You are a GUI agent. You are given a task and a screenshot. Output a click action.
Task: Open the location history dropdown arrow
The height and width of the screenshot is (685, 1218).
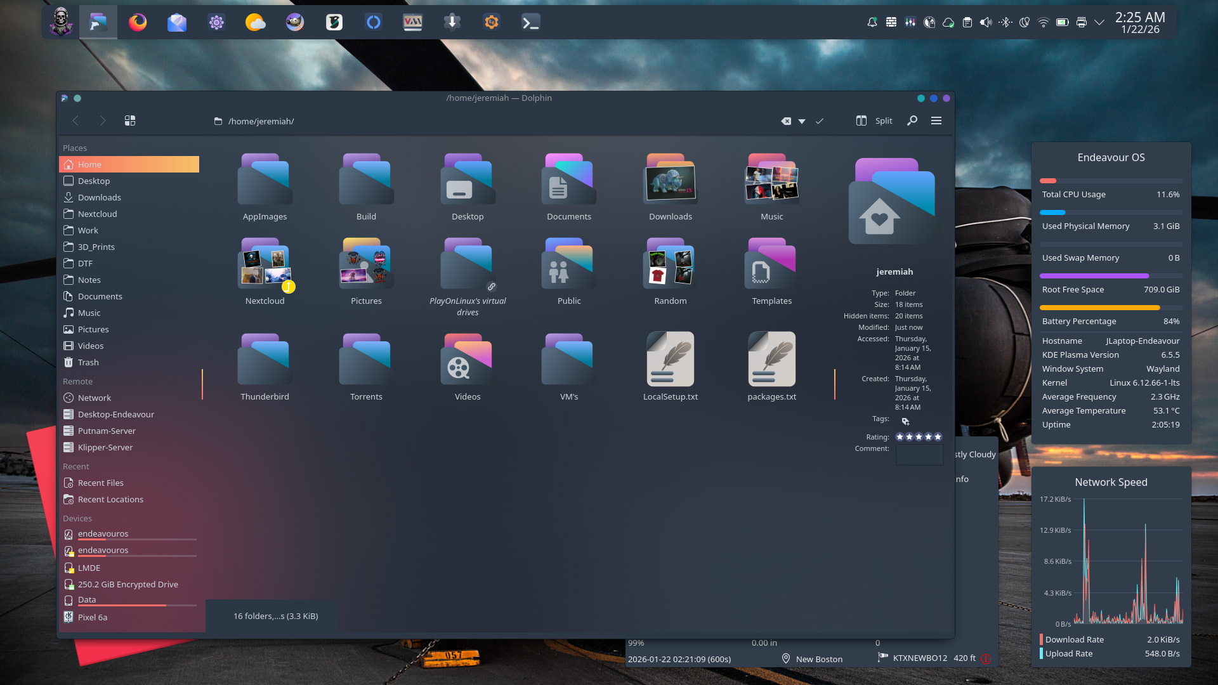[x=802, y=121]
